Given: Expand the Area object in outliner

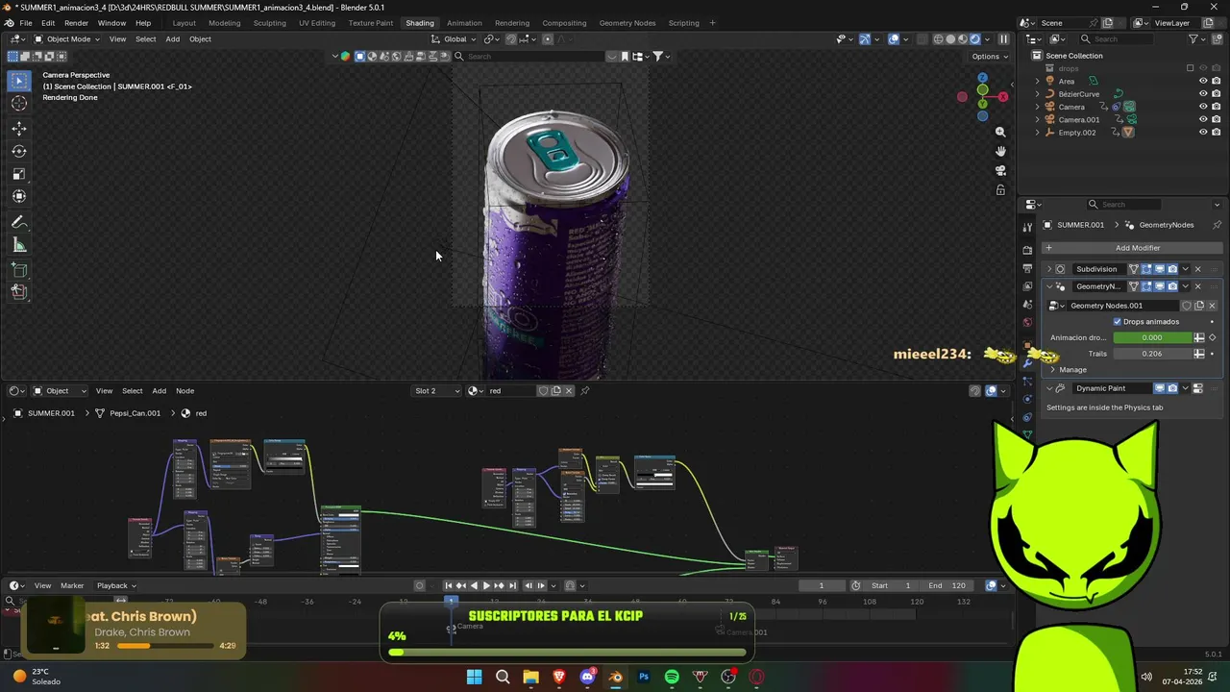Looking at the screenshot, I should coord(1037,82).
